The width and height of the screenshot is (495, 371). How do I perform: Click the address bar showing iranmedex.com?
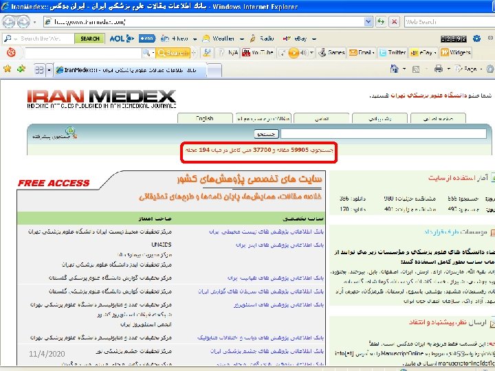[x=203, y=22]
